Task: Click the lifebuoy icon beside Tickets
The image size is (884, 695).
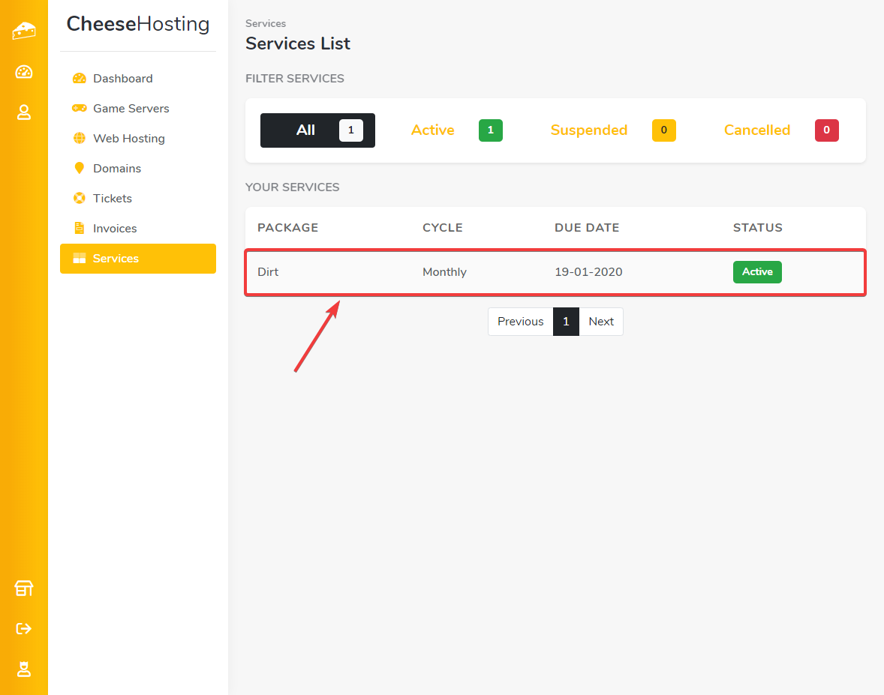Action: [x=79, y=199]
